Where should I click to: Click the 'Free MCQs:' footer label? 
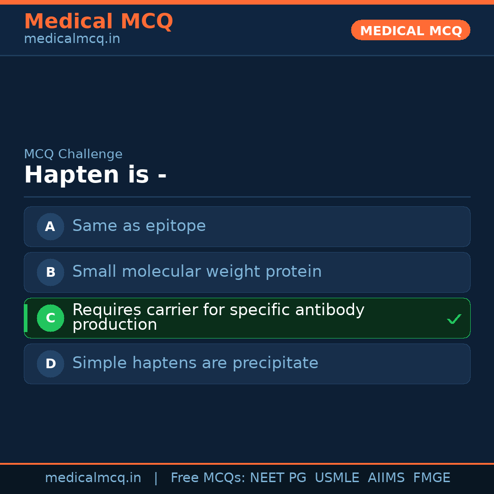pos(208,478)
